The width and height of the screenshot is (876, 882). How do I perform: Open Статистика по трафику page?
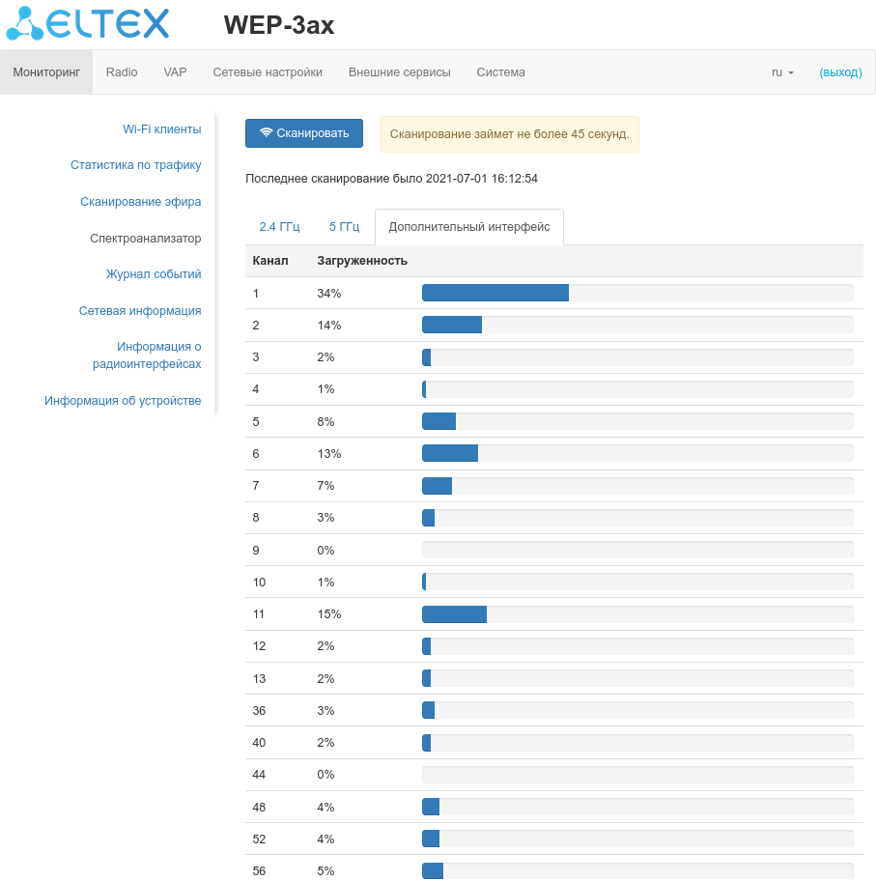[x=135, y=165]
